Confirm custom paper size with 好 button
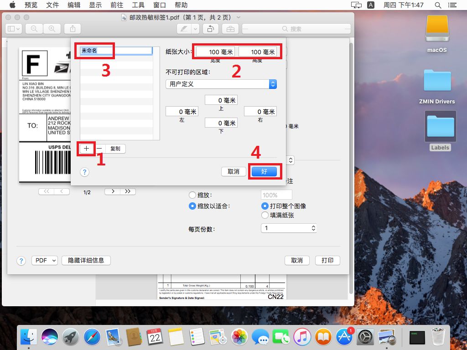 [x=264, y=171]
